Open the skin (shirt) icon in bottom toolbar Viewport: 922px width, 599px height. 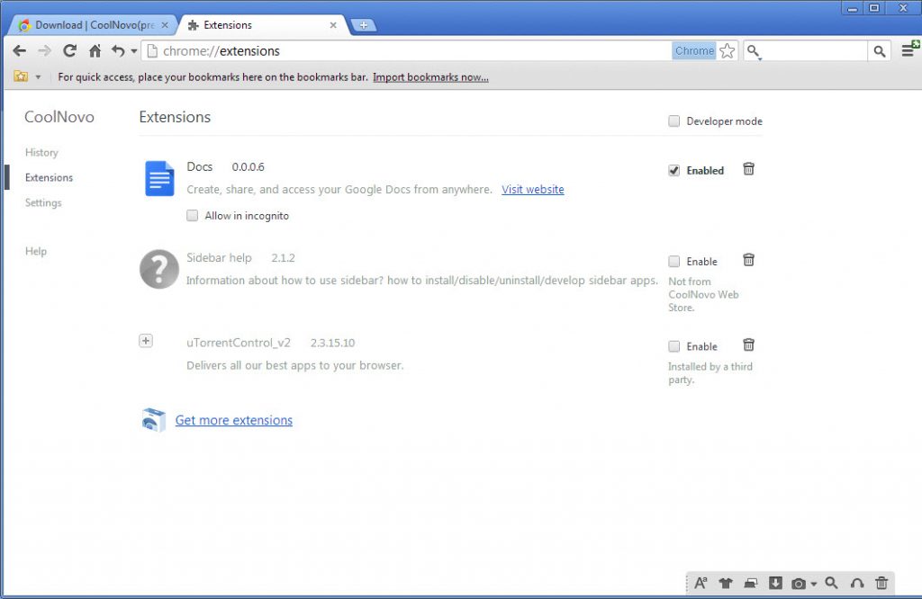pos(726,583)
